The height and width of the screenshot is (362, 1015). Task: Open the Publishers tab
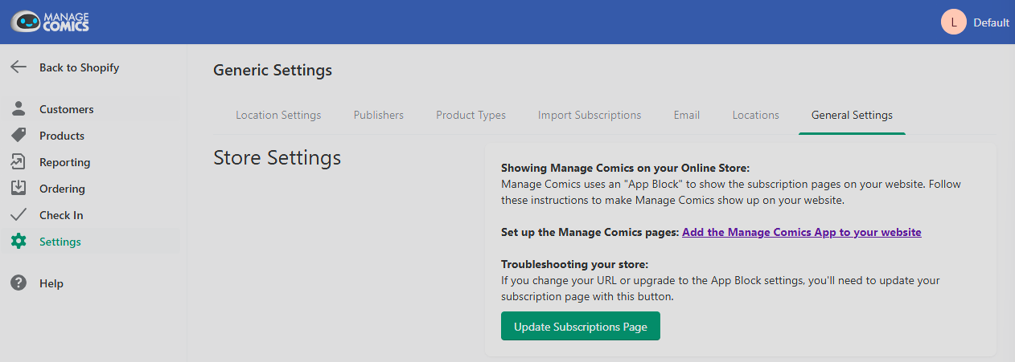(379, 115)
